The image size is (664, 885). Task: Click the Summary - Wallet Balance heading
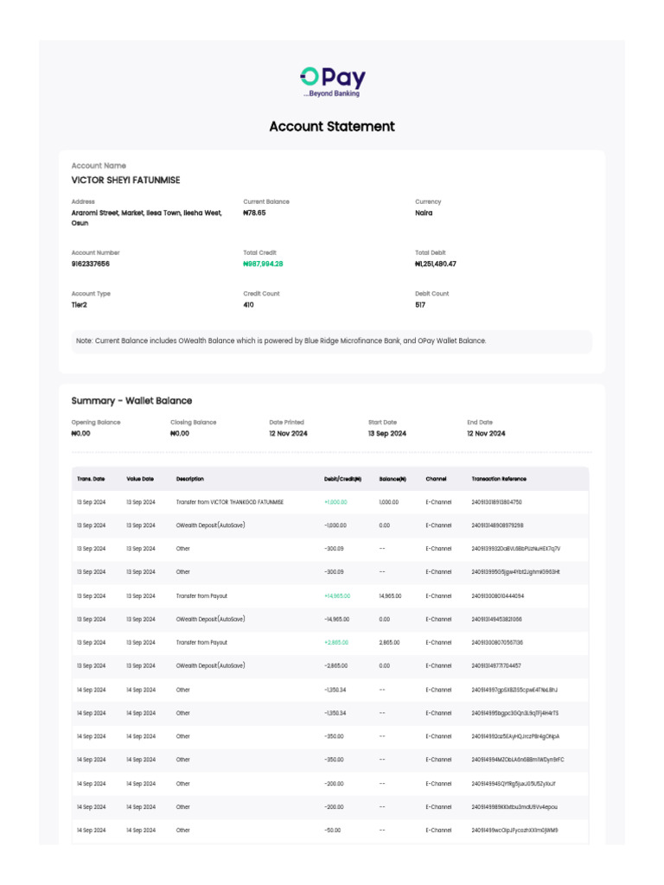(131, 401)
